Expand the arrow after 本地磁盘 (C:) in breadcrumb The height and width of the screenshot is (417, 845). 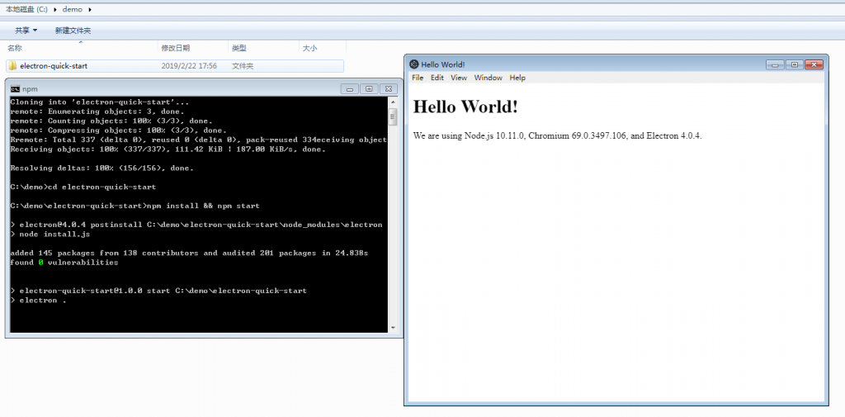pyautogui.click(x=55, y=9)
